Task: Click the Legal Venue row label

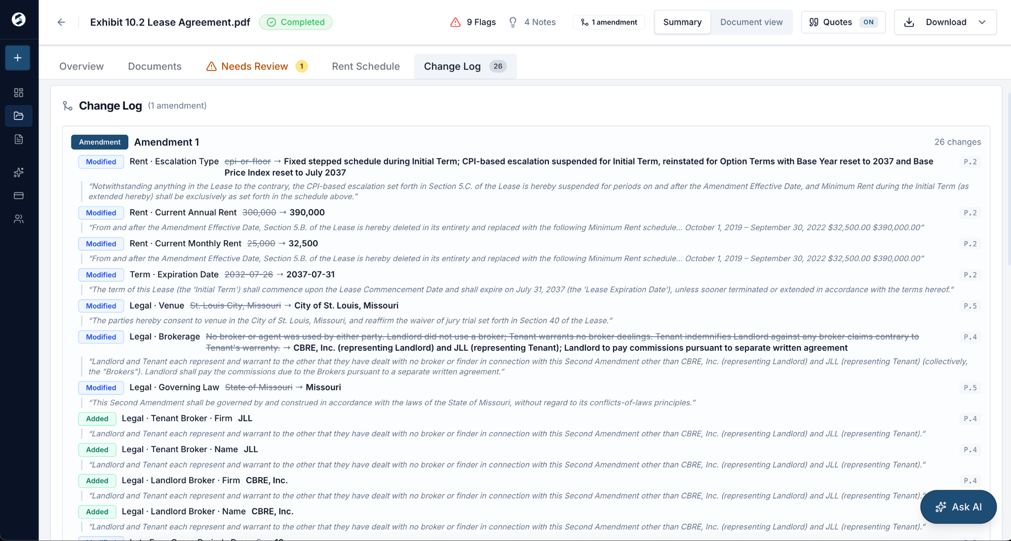Action: click(x=157, y=306)
